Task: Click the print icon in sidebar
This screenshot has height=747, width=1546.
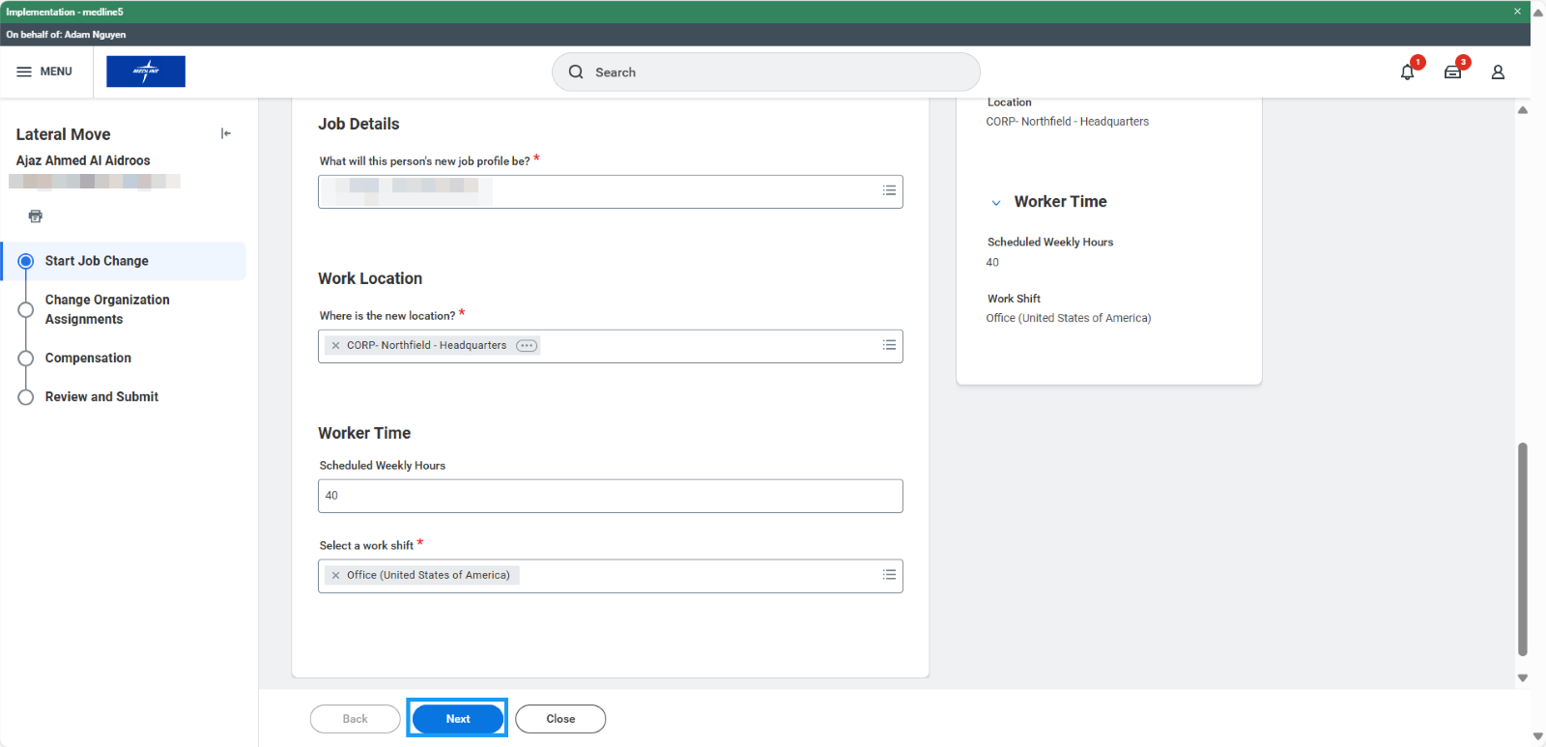Action: click(36, 216)
